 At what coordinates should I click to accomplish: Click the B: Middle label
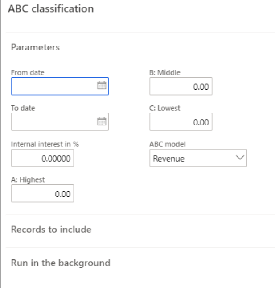coord(164,72)
